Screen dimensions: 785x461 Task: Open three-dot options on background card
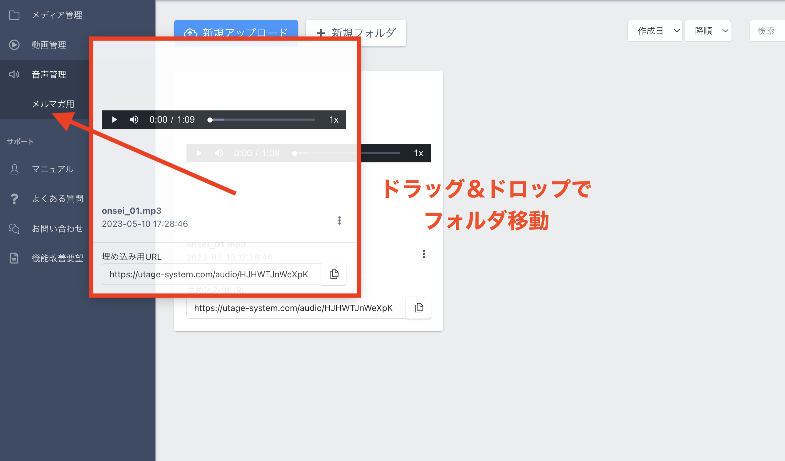pos(424,254)
